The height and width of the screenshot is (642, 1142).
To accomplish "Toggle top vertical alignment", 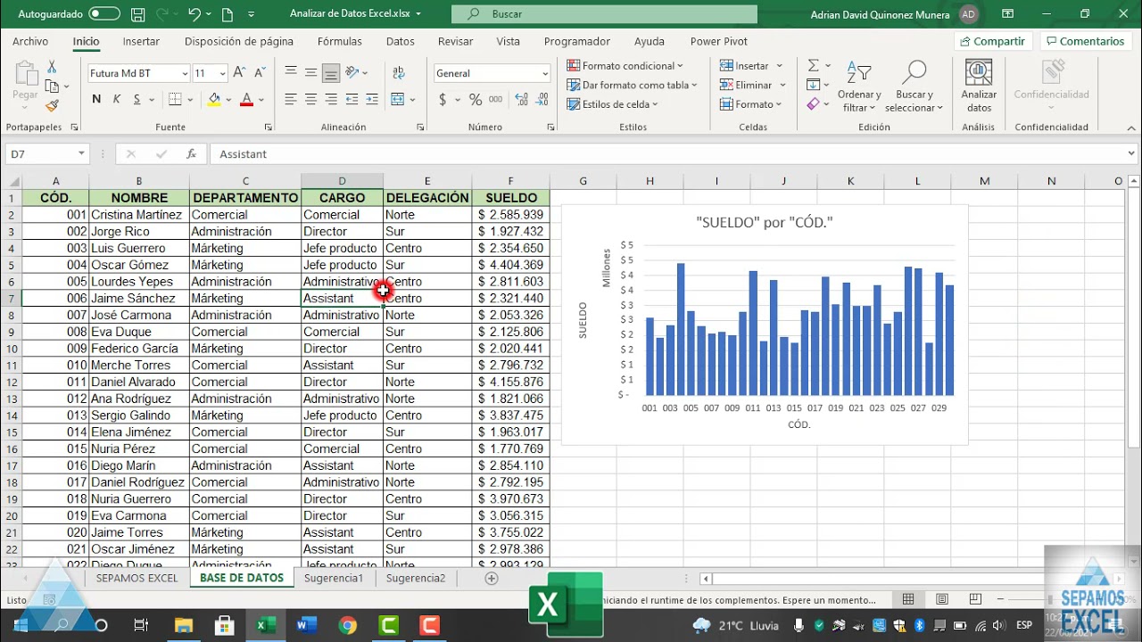I will (291, 72).
